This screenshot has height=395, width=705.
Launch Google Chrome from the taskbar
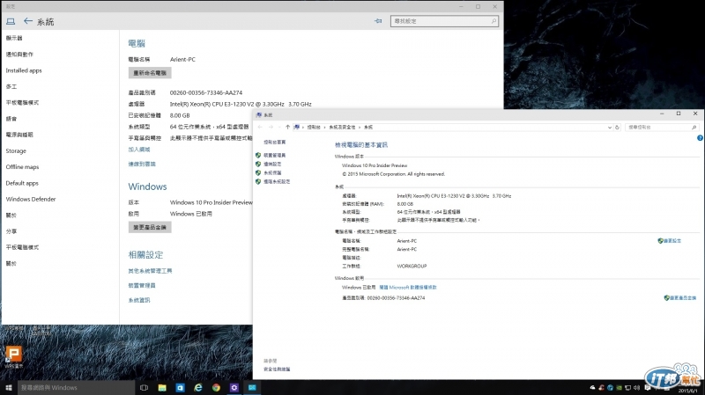click(216, 387)
